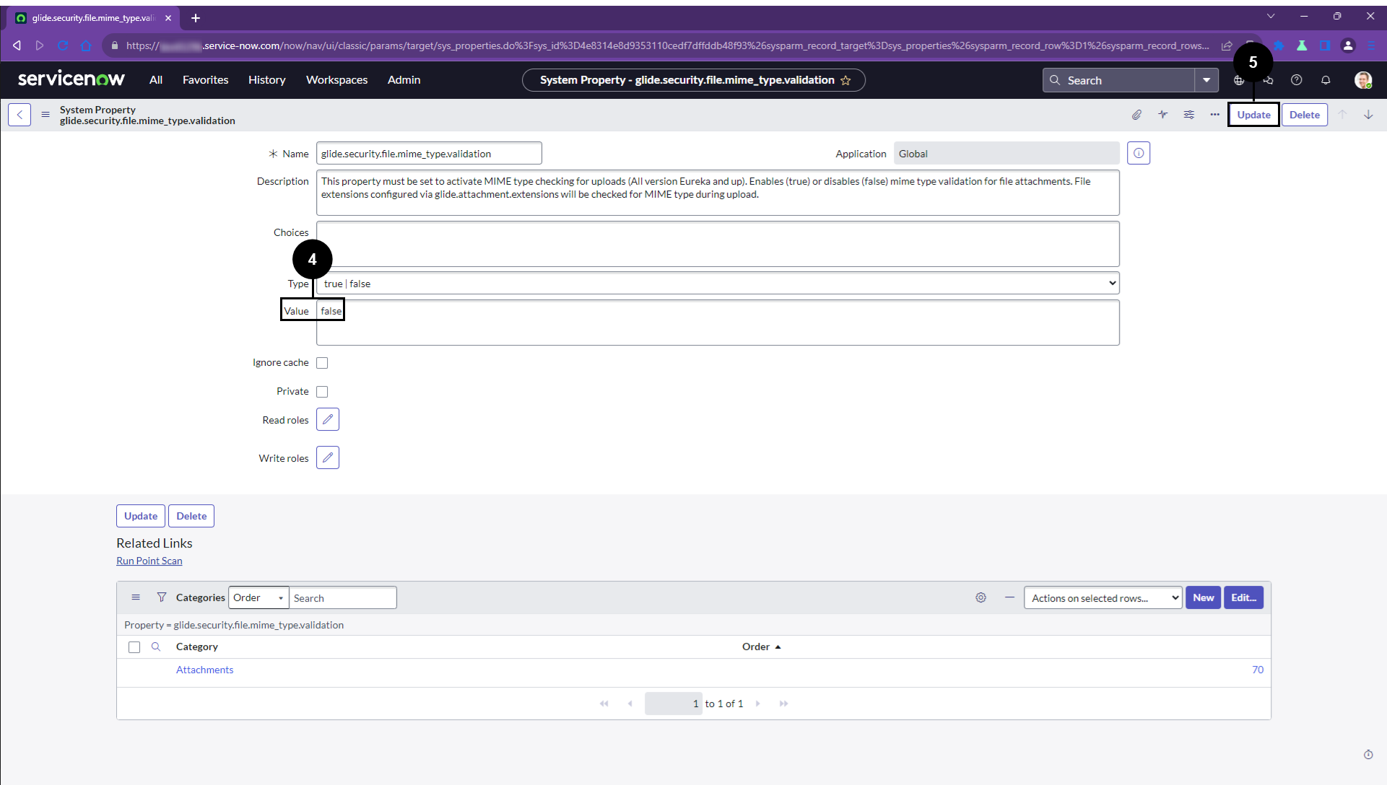
Task: Click the attachment paperclip icon
Action: click(x=1136, y=115)
